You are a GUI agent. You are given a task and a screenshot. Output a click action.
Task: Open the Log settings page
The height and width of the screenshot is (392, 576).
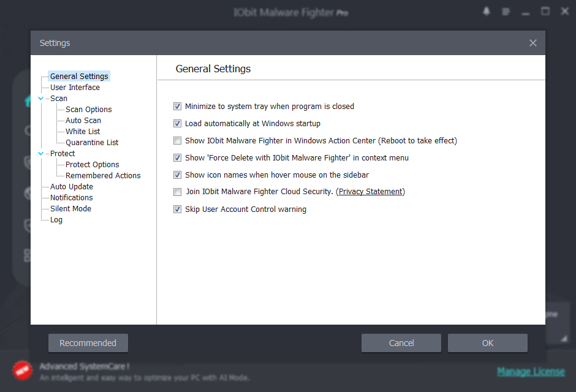(56, 220)
